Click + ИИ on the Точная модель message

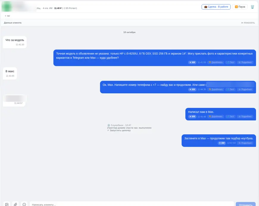pyautogui.click(x=192, y=62)
